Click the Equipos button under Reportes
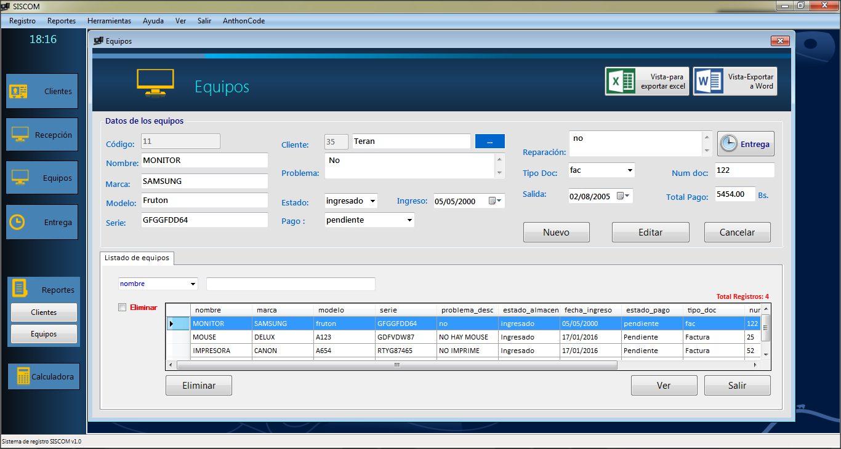Screen dimensions: 841x449 [44, 334]
